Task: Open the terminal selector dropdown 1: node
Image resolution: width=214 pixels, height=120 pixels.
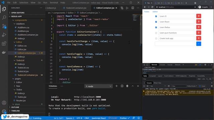Action: [x=98, y=86]
